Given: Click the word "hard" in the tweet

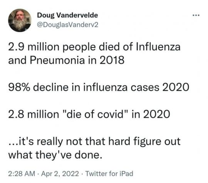Looking at the screenshot, I should tap(119, 141).
